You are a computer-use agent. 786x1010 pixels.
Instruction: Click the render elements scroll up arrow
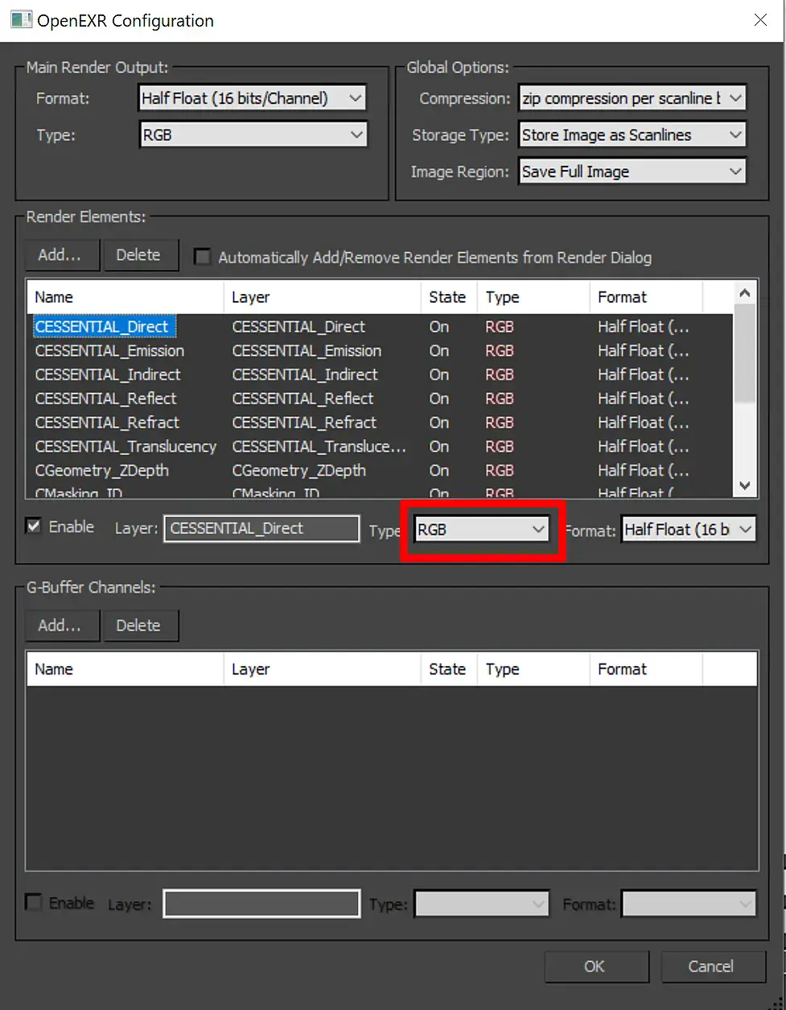pyautogui.click(x=745, y=293)
